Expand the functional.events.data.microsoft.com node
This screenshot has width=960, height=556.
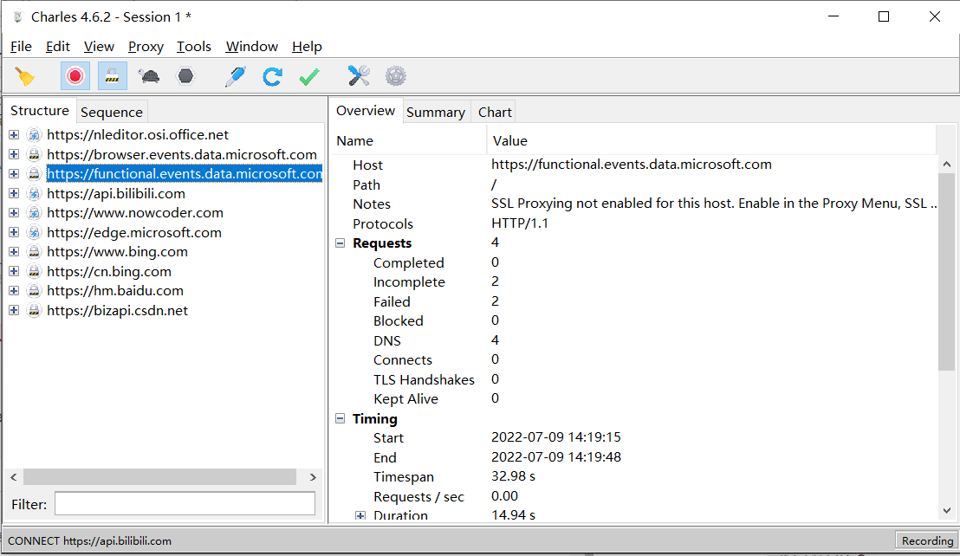(x=14, y=174)
